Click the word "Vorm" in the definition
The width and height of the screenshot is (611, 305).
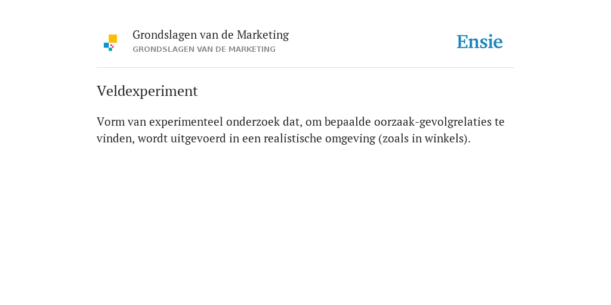pos(110,122)
